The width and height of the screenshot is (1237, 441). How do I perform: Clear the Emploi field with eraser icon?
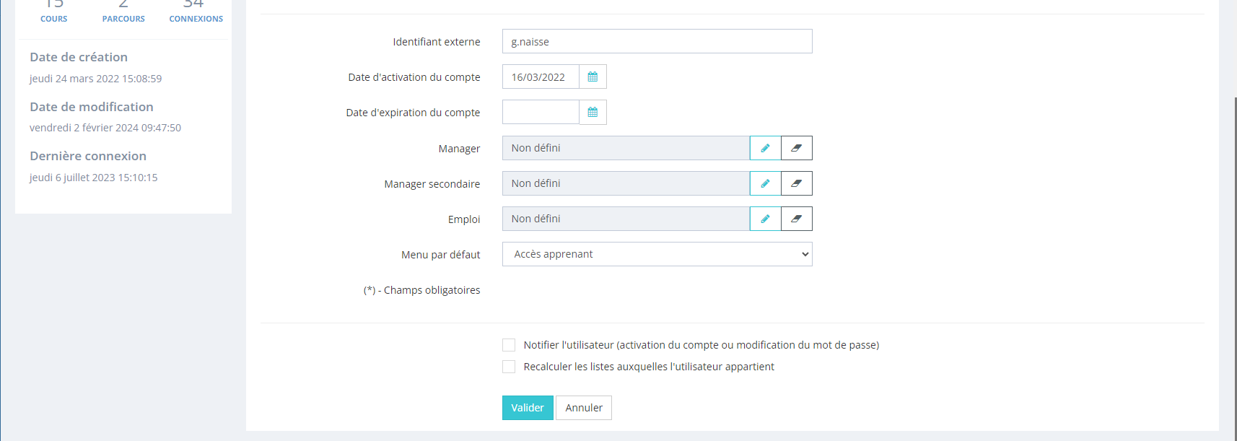[x=796, y=219]
